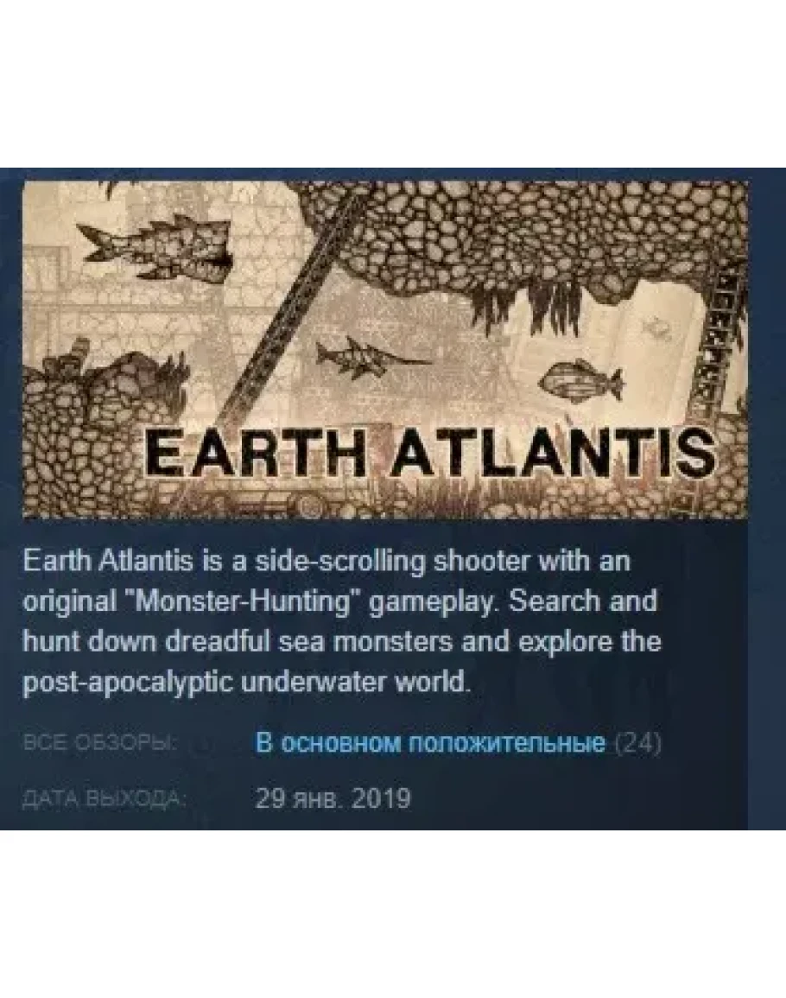Click the EARTH ATLANTIS title logo text
The width and height of the screenshot is (786, 998).
pos(429,453)
